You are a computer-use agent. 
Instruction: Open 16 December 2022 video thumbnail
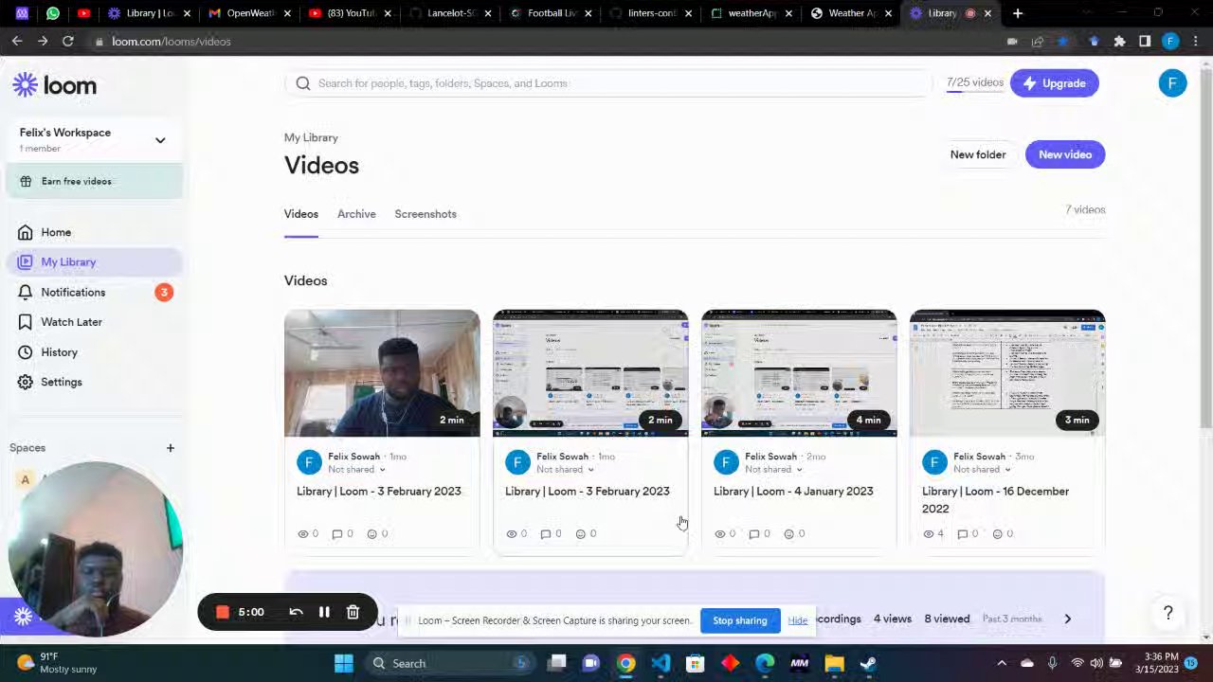[1007, 373]
